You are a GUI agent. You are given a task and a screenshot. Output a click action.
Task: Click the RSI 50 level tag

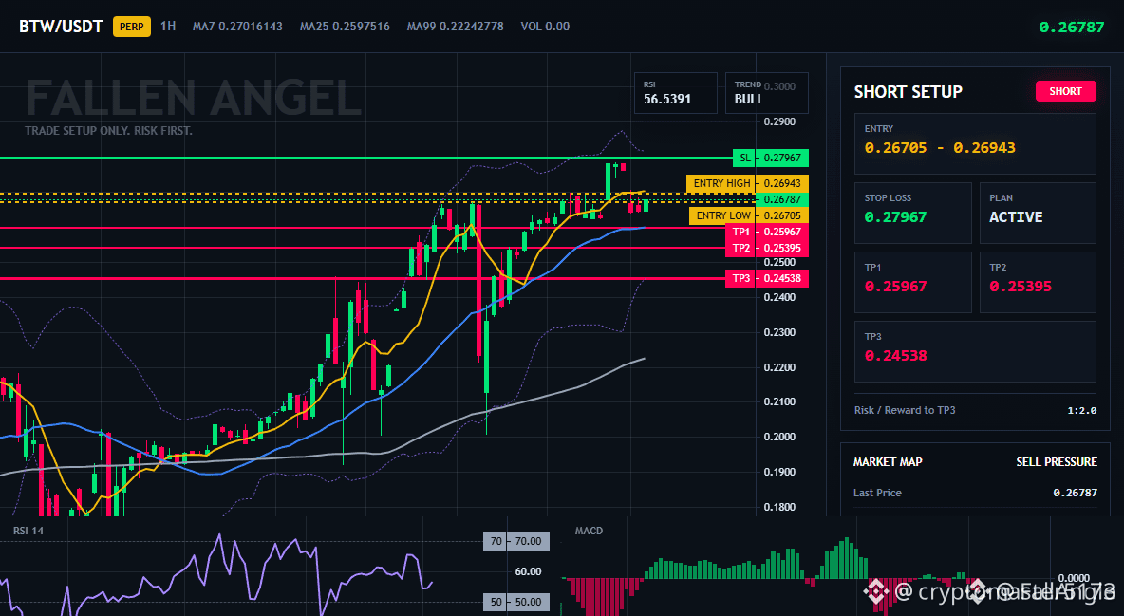(x=516, y=603)
